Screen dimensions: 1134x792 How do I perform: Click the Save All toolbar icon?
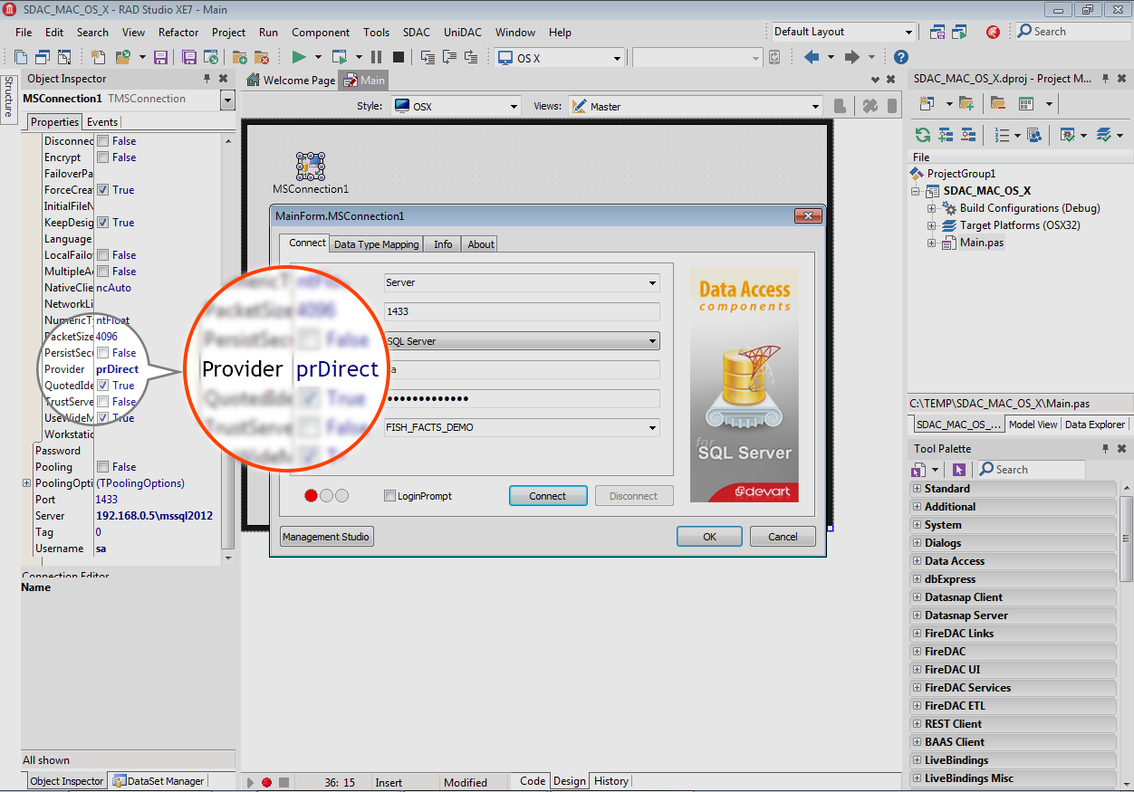(x=189, y=57)
